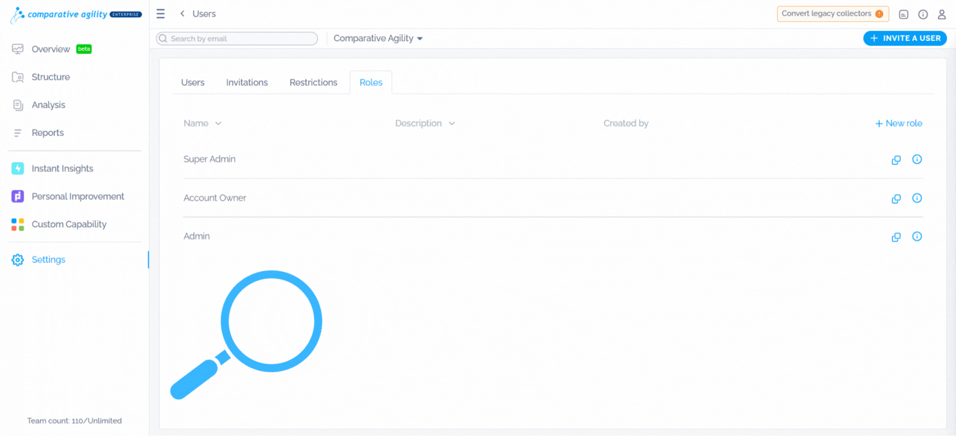Sort roles by Name column arrow
This screenshot has width=956, height=436.
point(218,123)
